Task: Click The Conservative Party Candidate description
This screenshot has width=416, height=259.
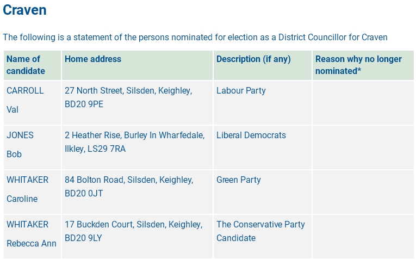Action: [x=260, y=231]
